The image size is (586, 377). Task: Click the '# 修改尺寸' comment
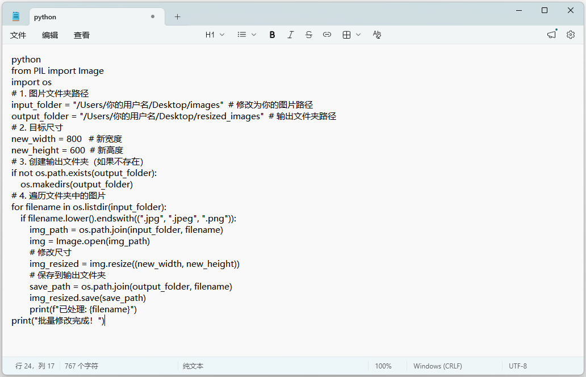pyautogui.click(x=51, y=253)
